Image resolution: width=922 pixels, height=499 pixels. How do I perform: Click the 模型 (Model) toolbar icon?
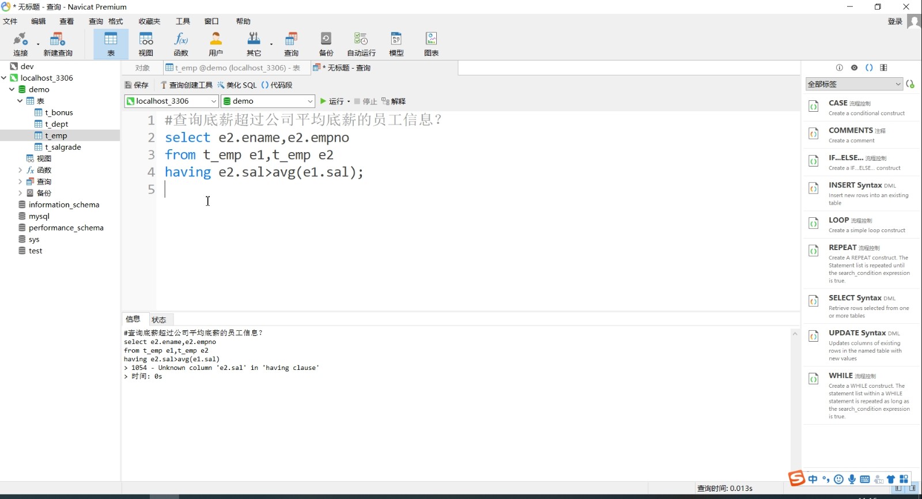pos(396,44)
